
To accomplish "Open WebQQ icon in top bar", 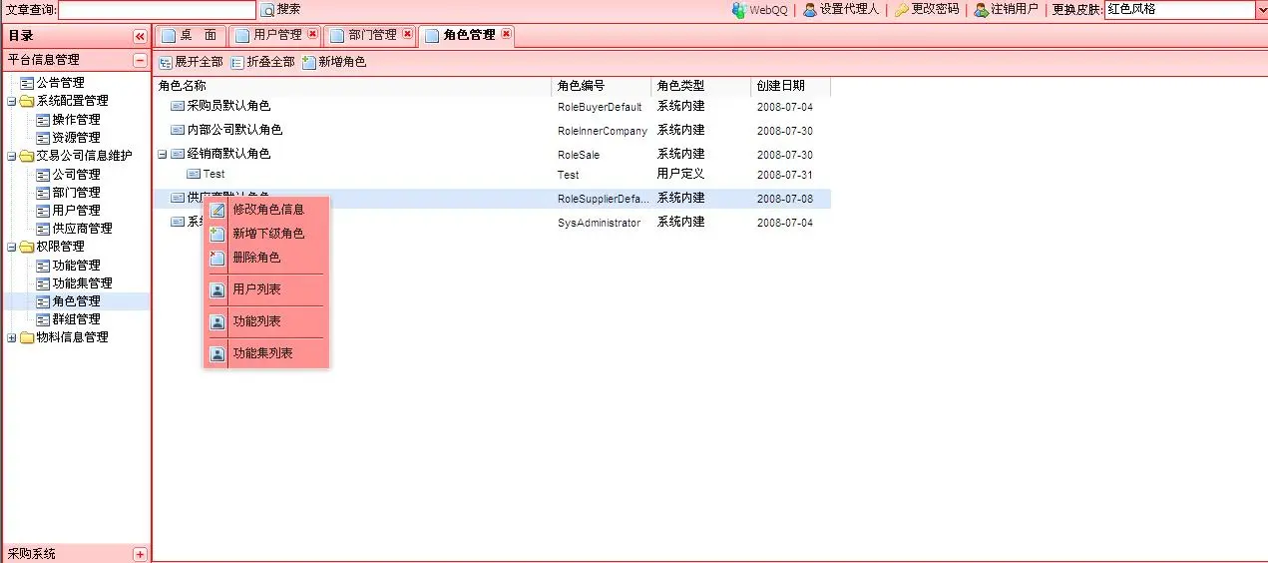I will [739, 10].
